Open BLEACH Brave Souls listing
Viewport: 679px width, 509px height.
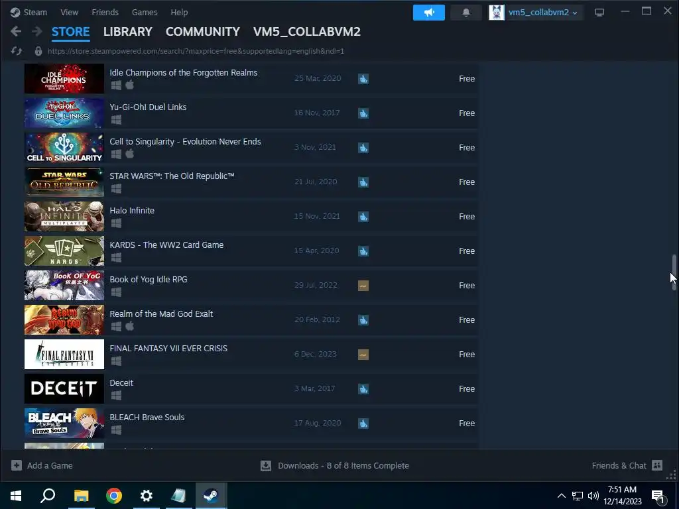tap(251, 424)
